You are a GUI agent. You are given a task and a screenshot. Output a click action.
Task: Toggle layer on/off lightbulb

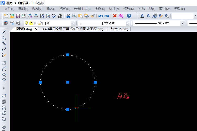26,23
